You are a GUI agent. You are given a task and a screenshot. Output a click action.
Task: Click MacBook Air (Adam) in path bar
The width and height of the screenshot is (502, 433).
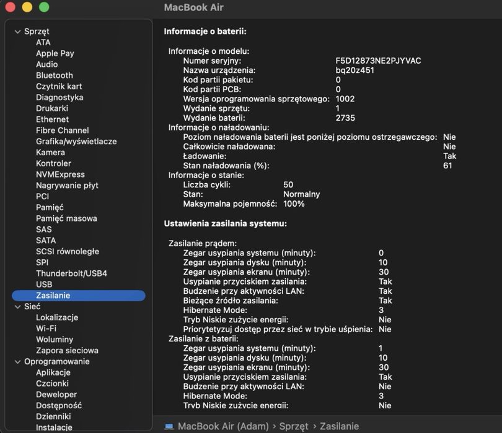[223, 426]
